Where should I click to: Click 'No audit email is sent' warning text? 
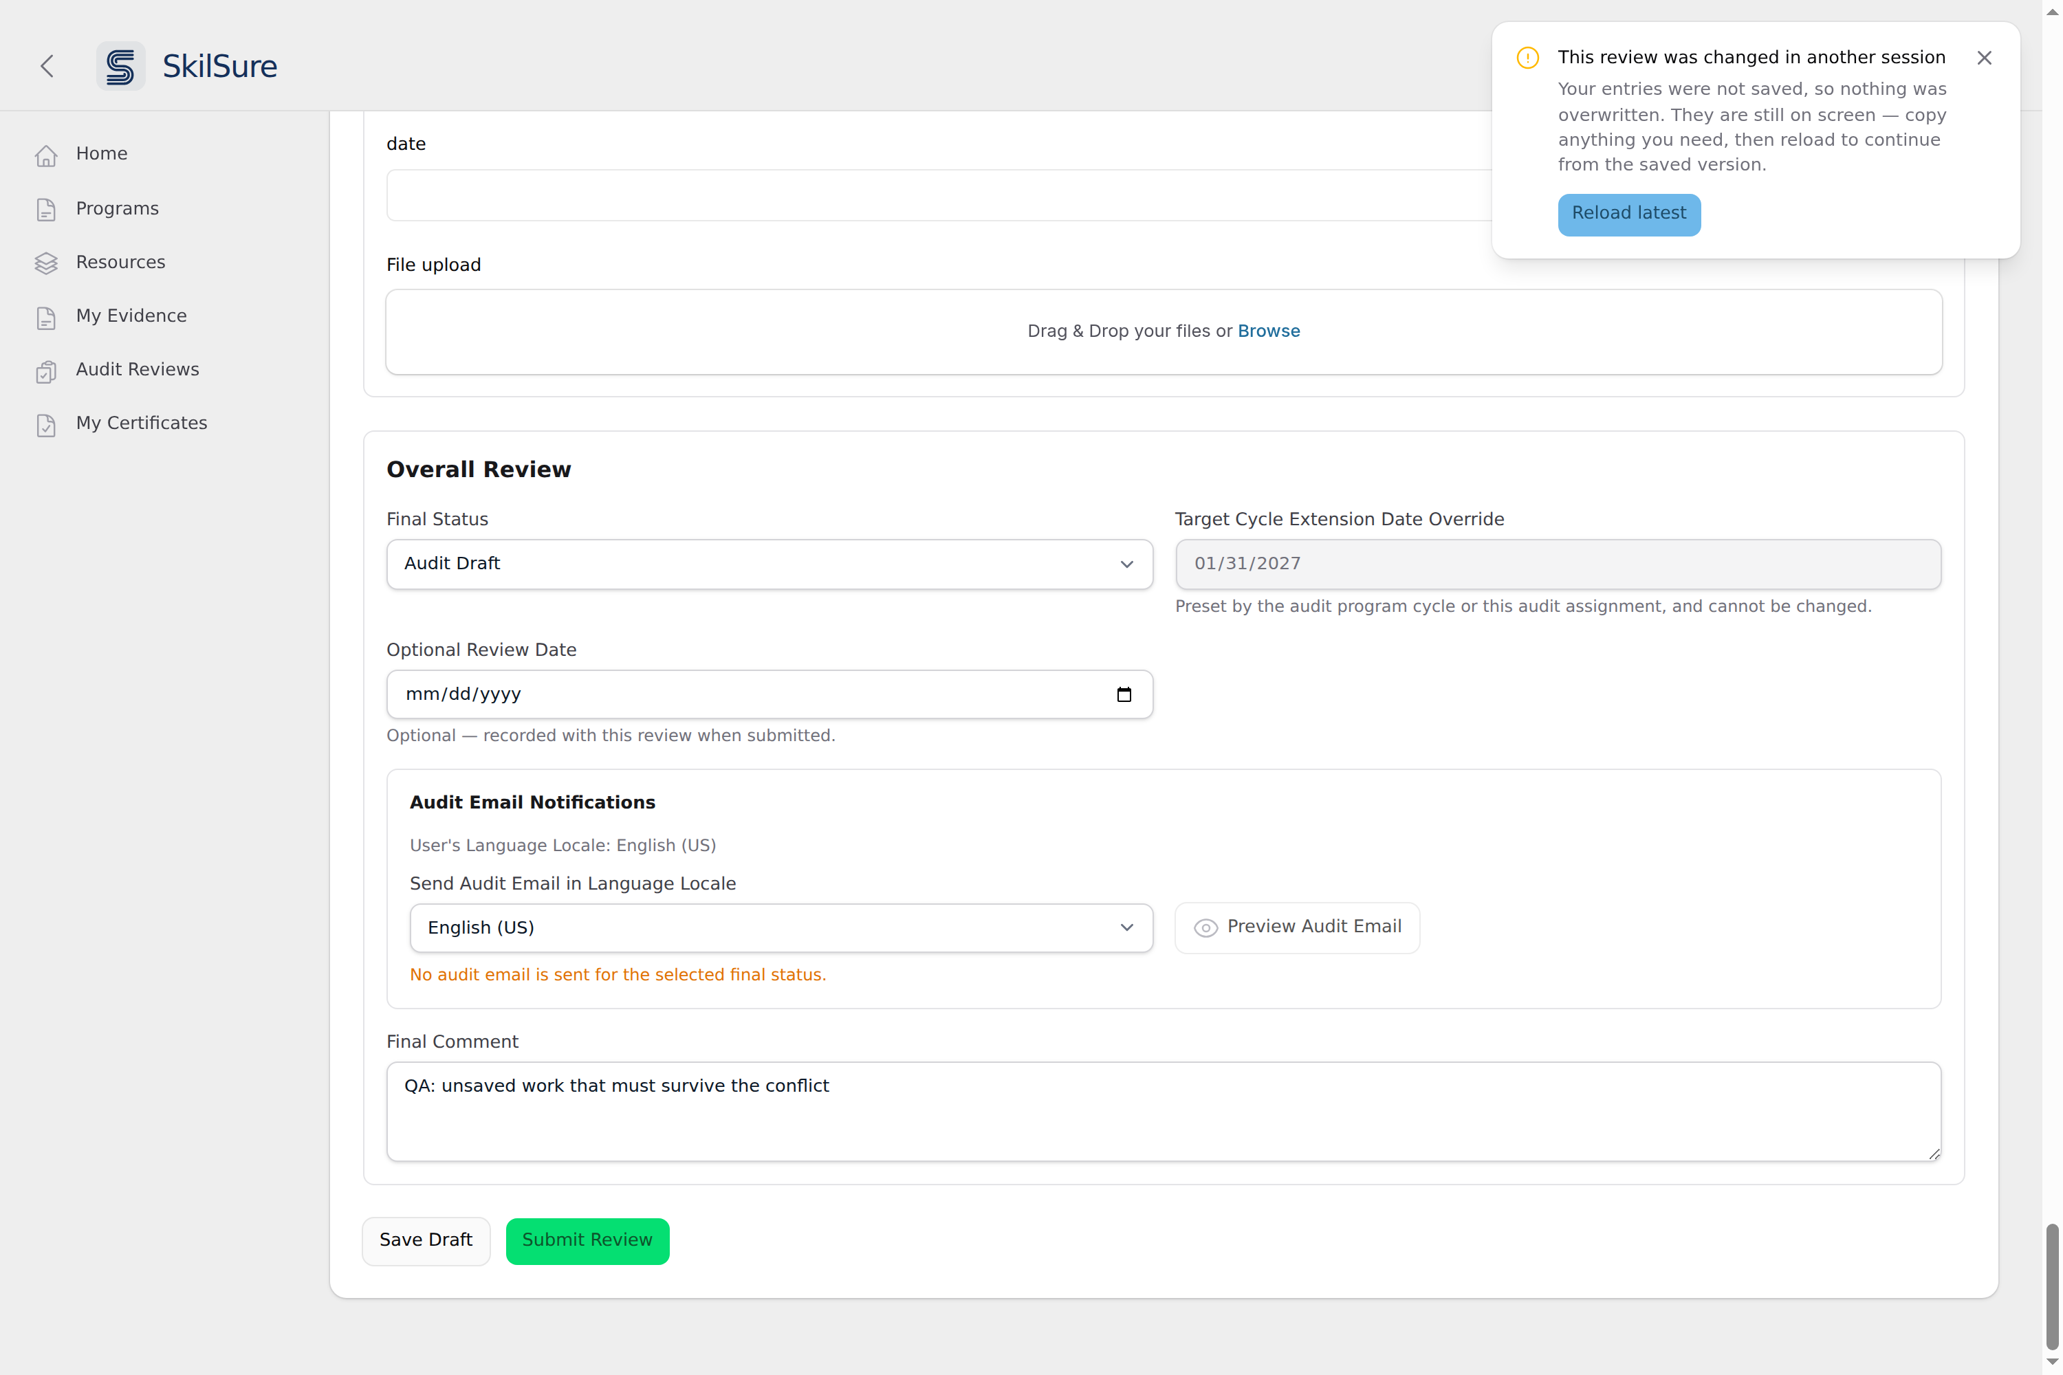pyautogui.click(x=618, y=975)
